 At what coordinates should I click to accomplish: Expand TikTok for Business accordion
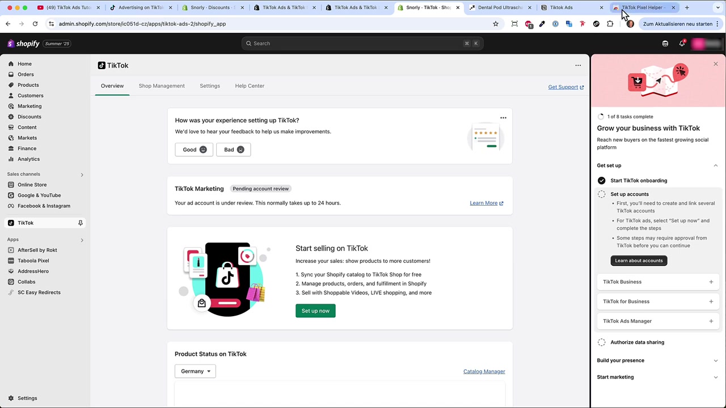click(658, 301)
